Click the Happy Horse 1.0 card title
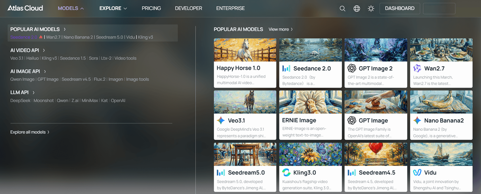This screenshot has height=194, width=481. click(x=238, y=68)
